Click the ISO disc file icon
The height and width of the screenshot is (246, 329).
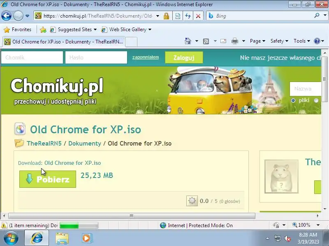point(20,129)
